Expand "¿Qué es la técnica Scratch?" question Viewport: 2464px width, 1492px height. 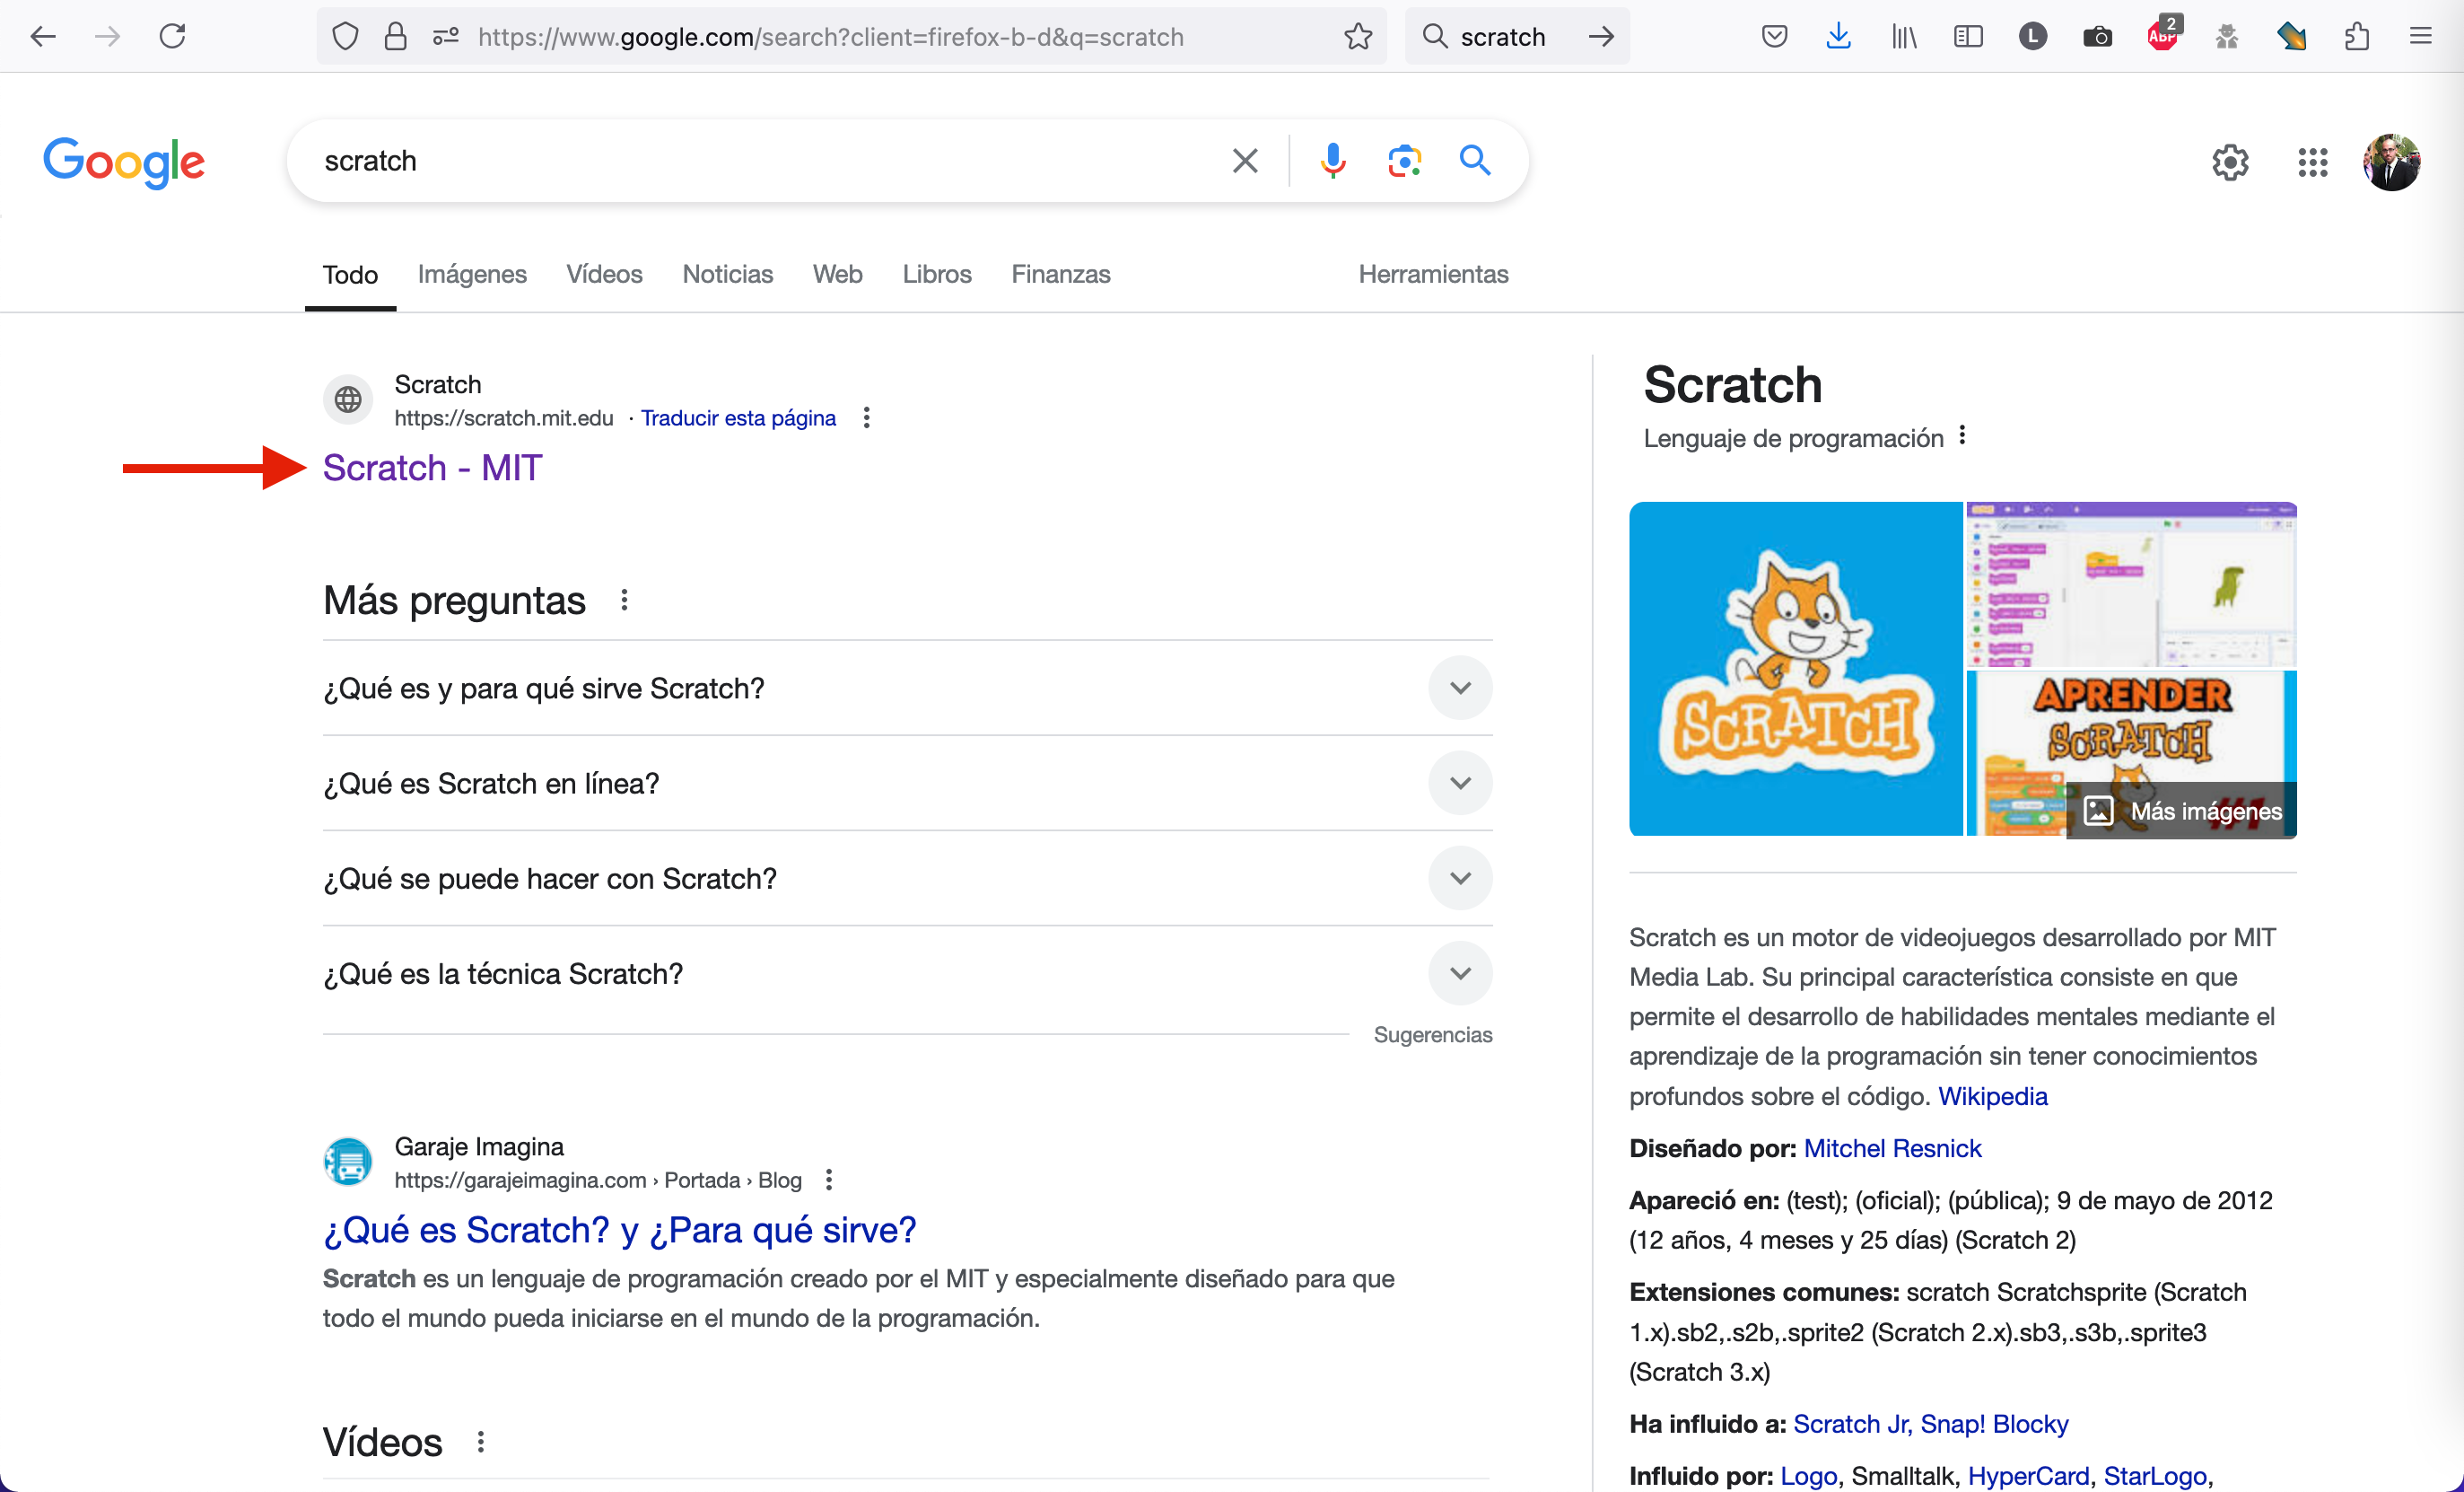(x=1460, y=974)
